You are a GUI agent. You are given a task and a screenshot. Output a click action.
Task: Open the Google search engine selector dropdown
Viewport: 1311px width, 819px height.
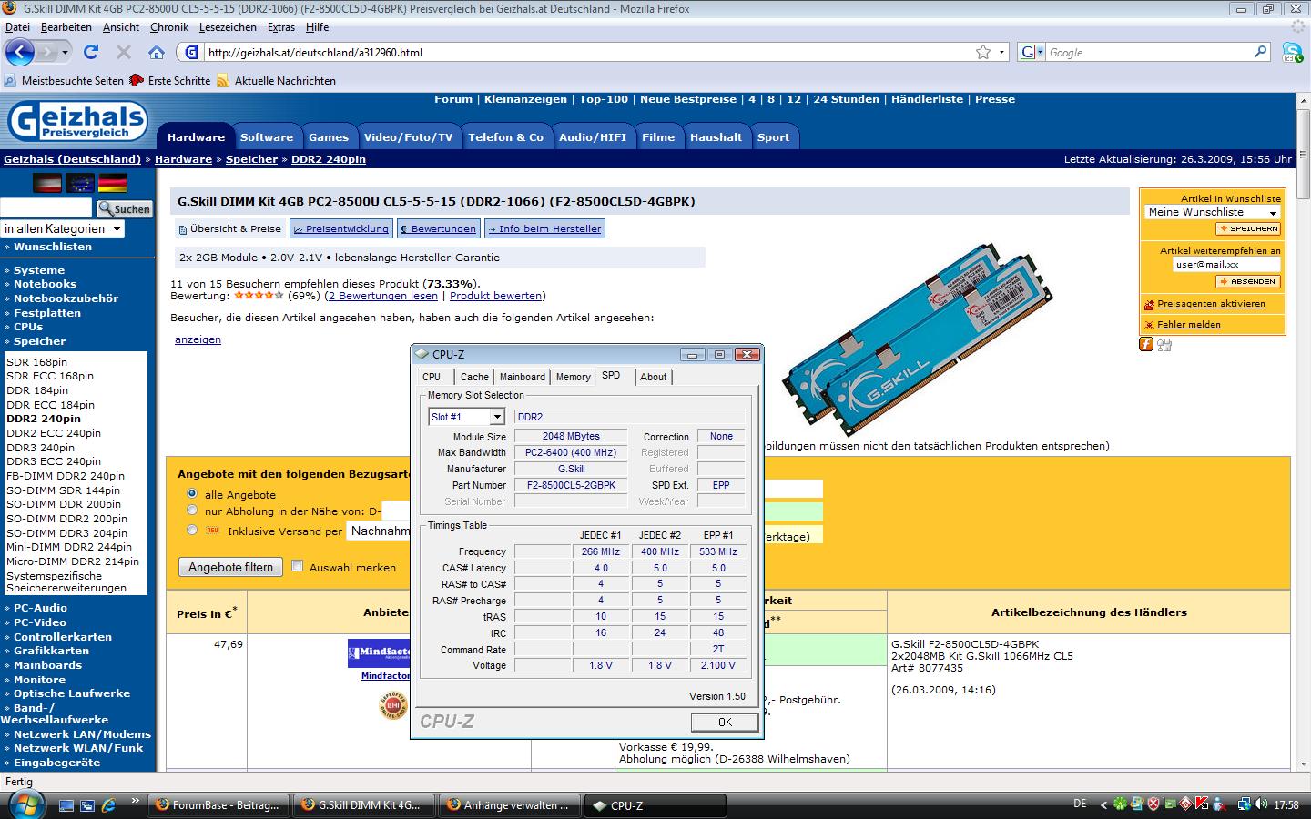coord(1032,52)
